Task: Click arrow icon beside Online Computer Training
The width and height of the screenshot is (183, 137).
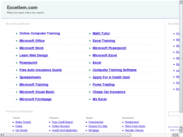Action: pyautogui.click(x=17, y=33)
